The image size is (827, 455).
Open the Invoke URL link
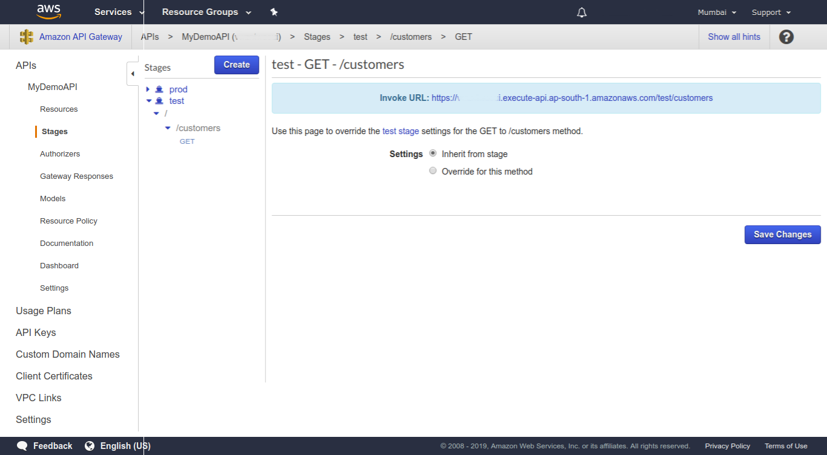572,98
